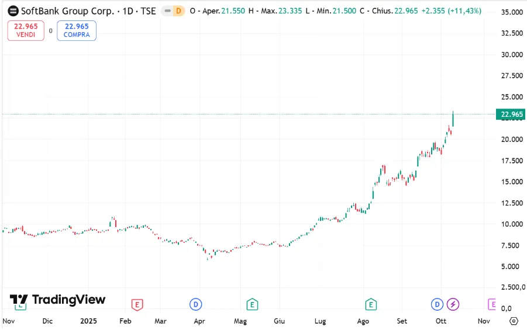Click the Dic label on time axis
This screenshot has width=527, height=330.
pos(47,321)
